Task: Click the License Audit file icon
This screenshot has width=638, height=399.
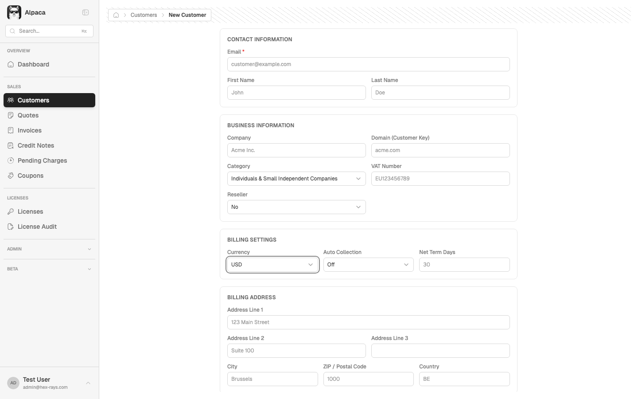Action: tap(11, 227)
